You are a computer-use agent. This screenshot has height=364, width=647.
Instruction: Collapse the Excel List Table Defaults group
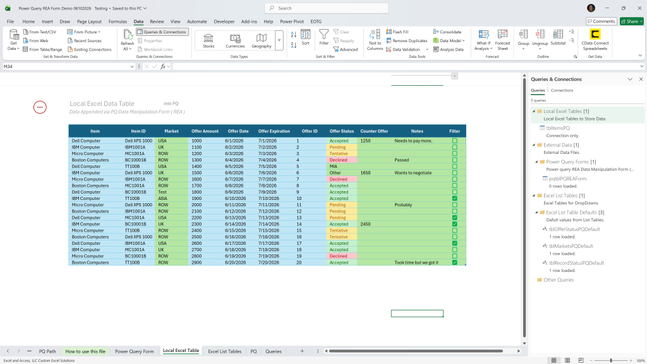(x=536, y=213)
